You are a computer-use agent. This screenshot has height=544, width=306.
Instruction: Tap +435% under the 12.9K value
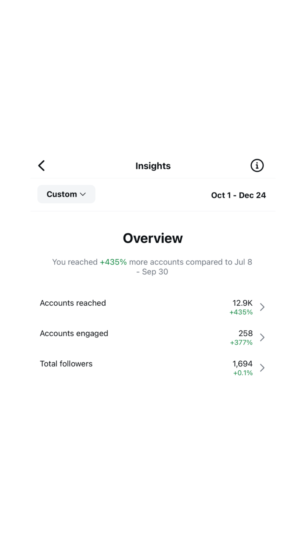(241, 312)
